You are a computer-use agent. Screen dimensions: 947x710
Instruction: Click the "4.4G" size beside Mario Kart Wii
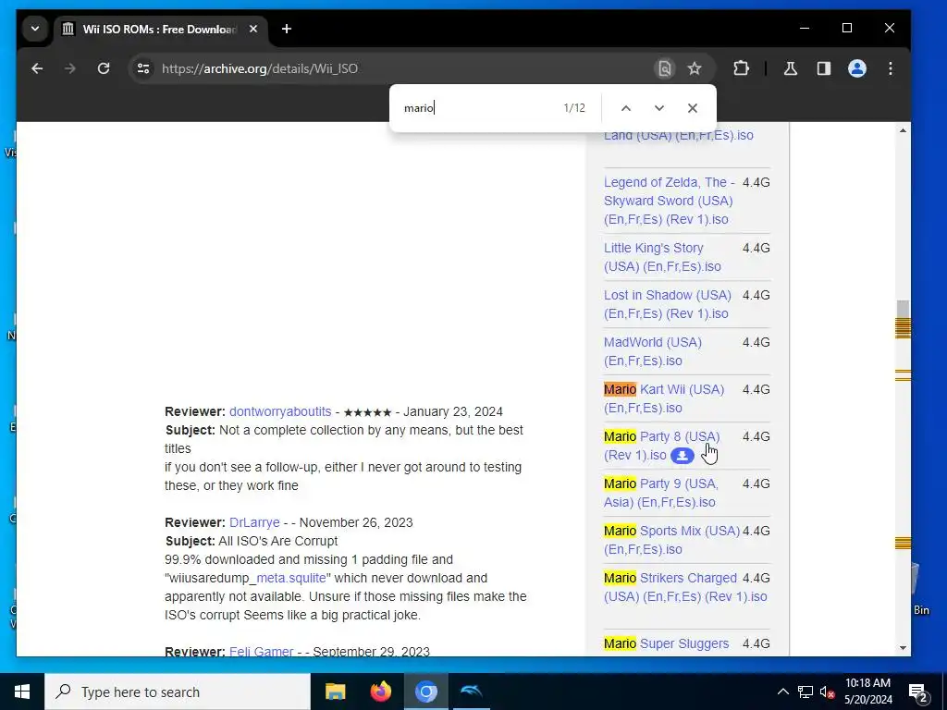756,389
